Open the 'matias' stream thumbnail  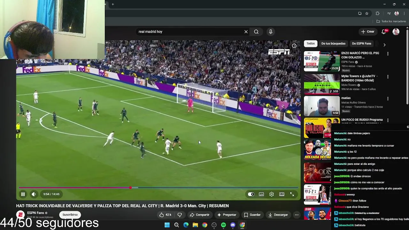[x=322, y=106]
